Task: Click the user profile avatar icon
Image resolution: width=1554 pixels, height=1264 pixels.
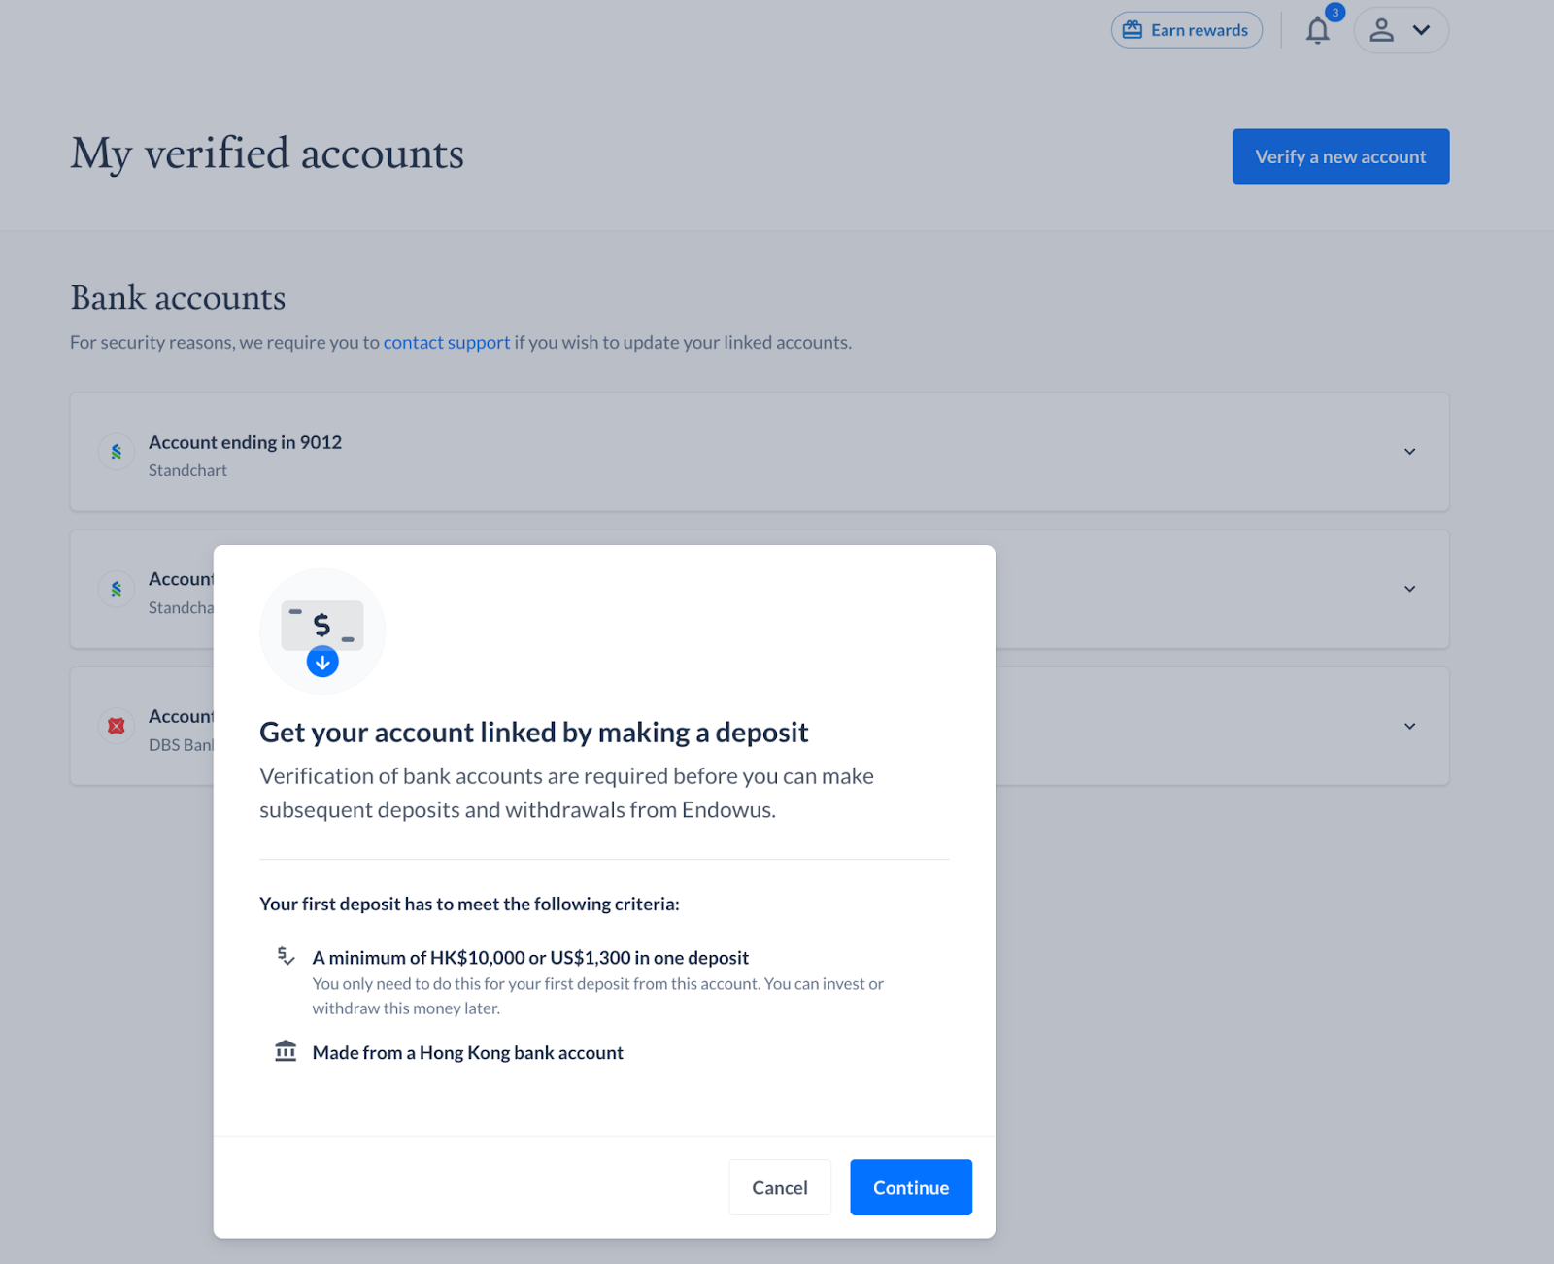Action: click(1381, 30)
